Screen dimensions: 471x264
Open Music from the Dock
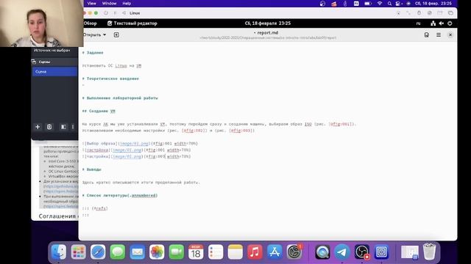(255, 252)
